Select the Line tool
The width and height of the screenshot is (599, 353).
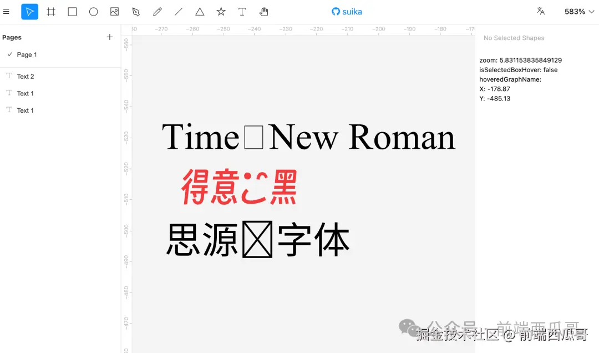[179, 12]
